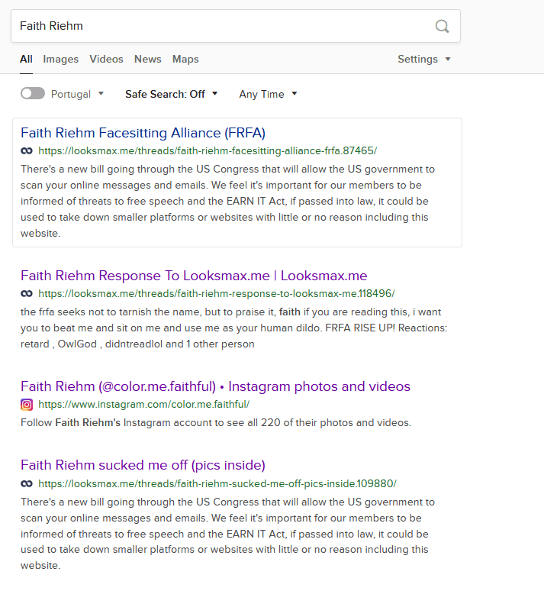Open Faith Riehm Response To Looksmax.me result
Viewport: 544px width, 591px height.
194,276
